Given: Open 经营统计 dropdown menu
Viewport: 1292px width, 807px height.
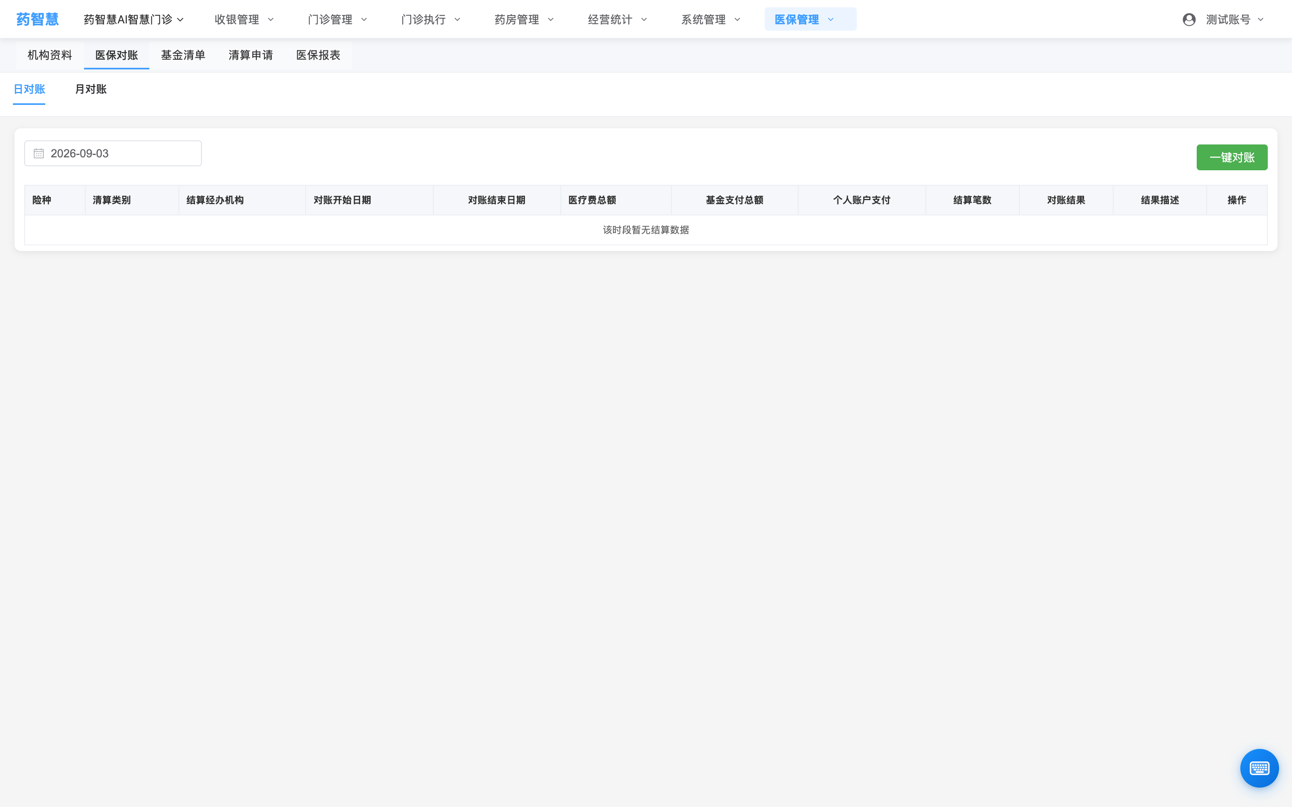Looking at the screenshot, I should pos(618,20).
